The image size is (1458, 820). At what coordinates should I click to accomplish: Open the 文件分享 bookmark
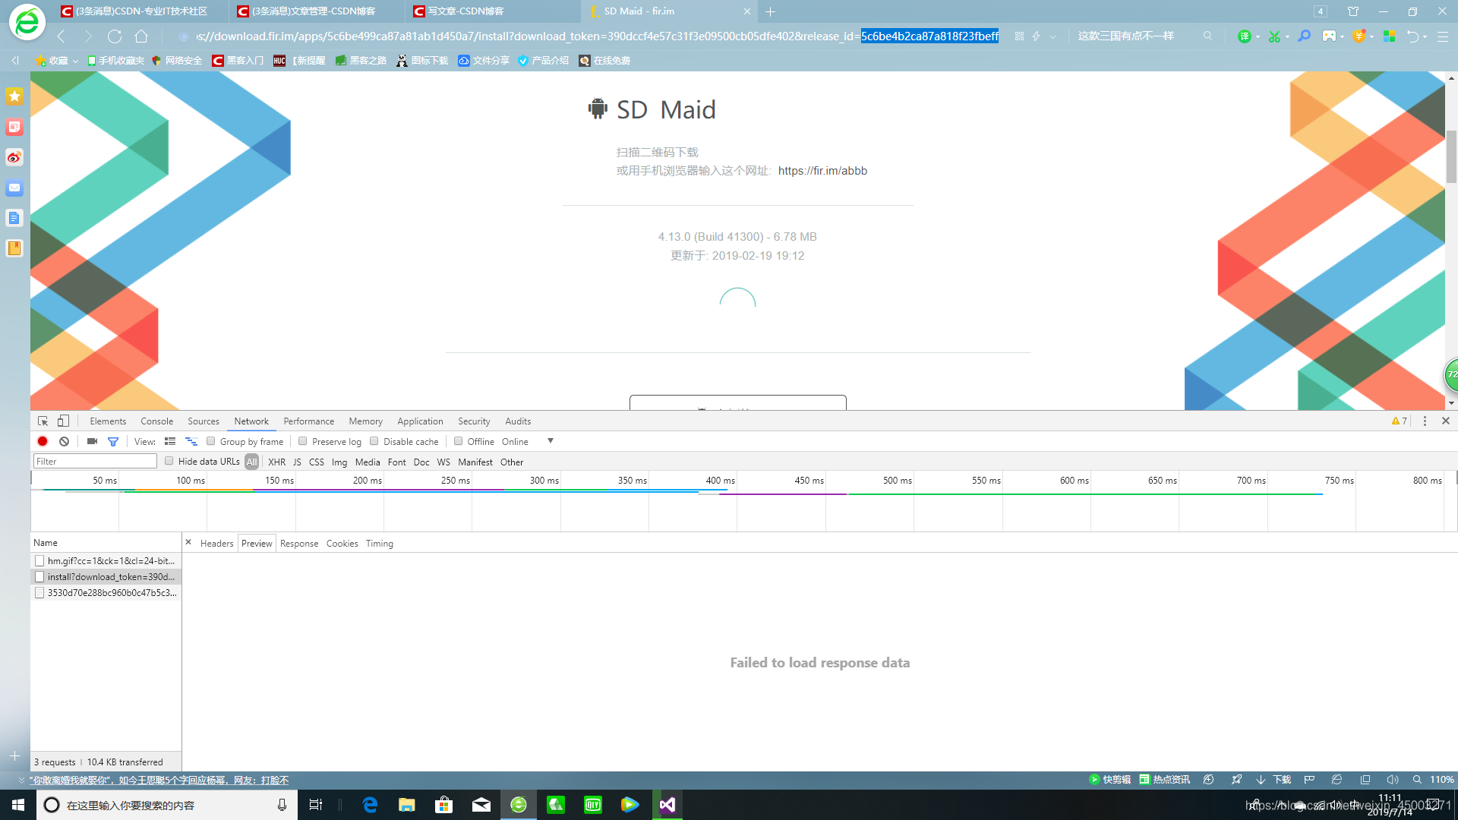[x=484, y=61]
